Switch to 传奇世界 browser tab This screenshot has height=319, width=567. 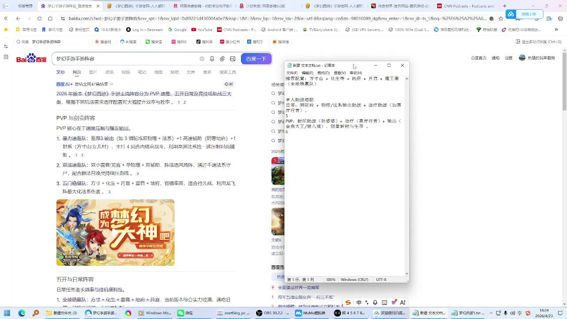(400, 6)
